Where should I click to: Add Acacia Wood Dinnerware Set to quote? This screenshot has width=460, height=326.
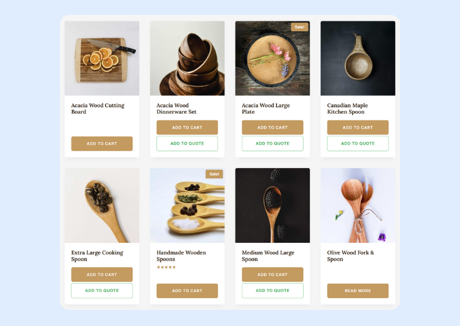187,144
